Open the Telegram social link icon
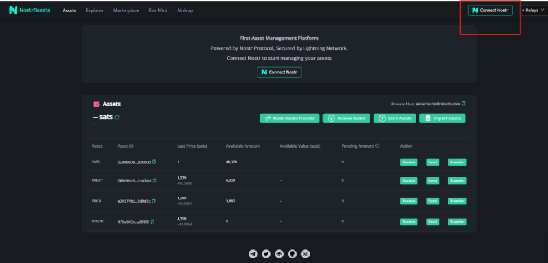 [253, 254]
